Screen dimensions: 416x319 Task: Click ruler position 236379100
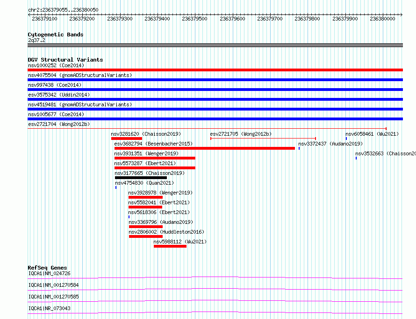click(x=44, y=19)
